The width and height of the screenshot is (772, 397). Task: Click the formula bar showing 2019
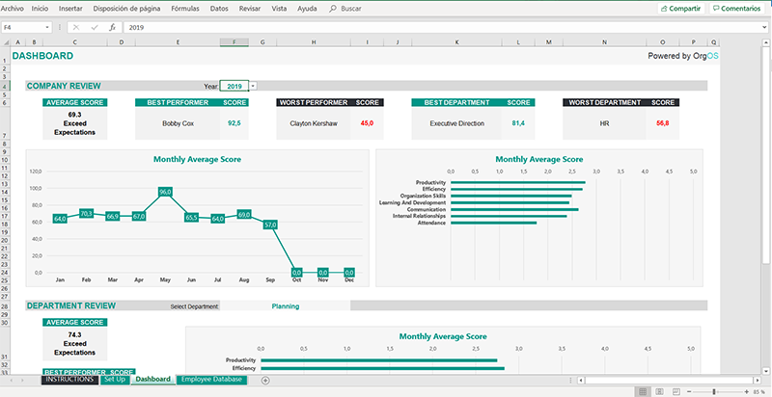tap(443, 28)
